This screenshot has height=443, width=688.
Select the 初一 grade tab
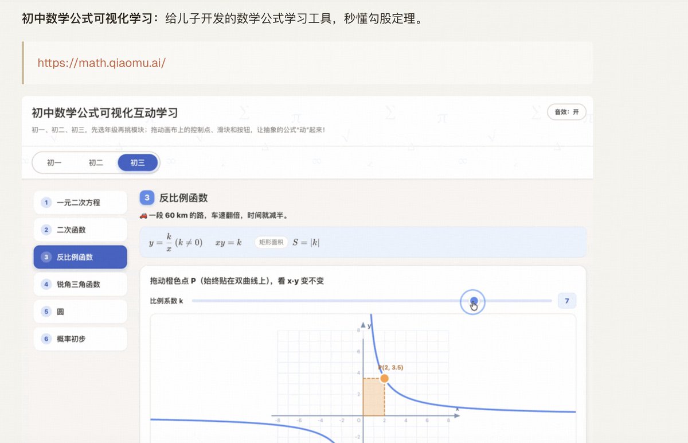pyautogui.click(x=54, y=162)
